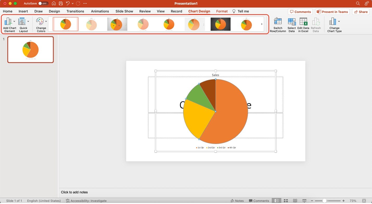The height and width of the screenshot is (204, 372).
Task: Click the Undo icon
Action: coord(67,3)
